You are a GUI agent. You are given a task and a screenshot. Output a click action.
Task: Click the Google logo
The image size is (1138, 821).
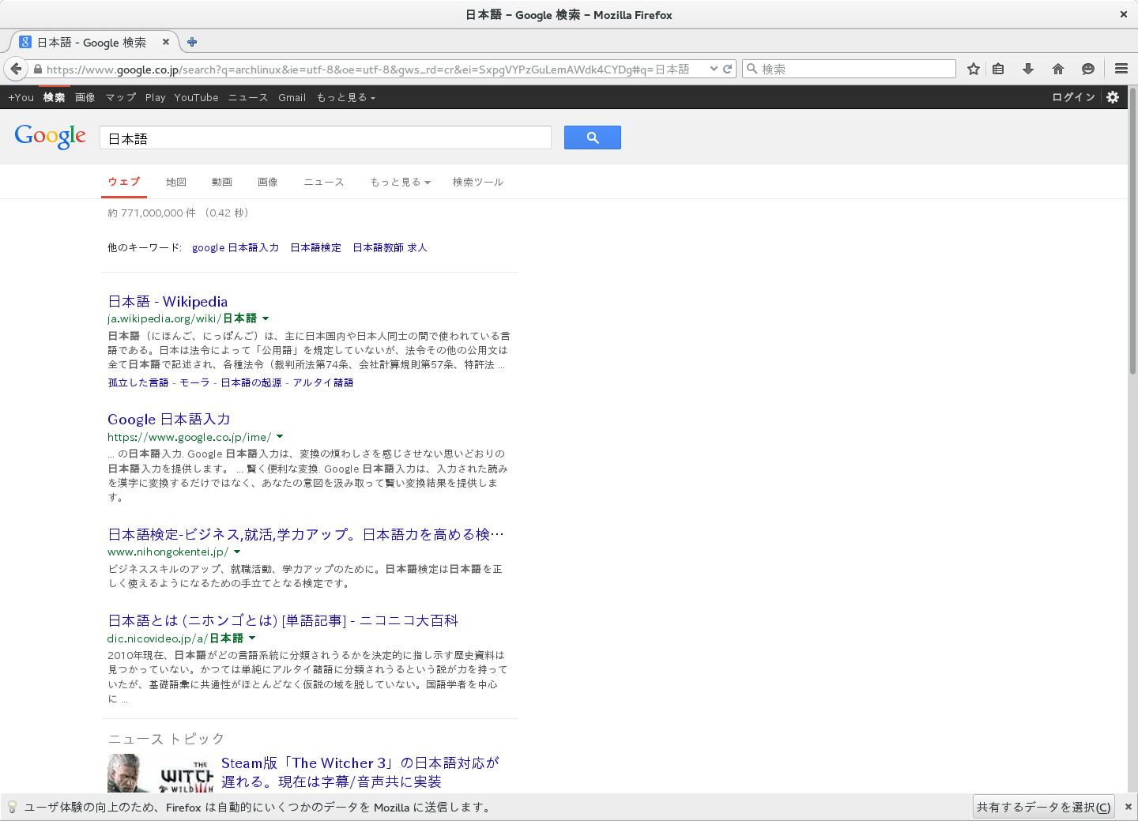click(x=51, y=137)
